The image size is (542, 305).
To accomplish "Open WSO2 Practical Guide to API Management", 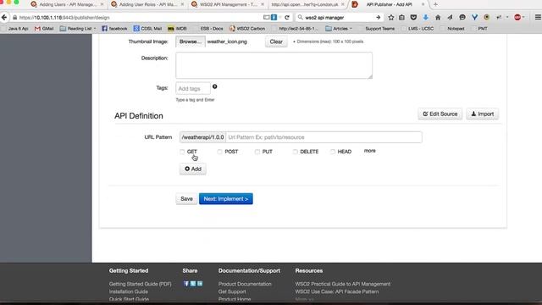I will 342,284.
